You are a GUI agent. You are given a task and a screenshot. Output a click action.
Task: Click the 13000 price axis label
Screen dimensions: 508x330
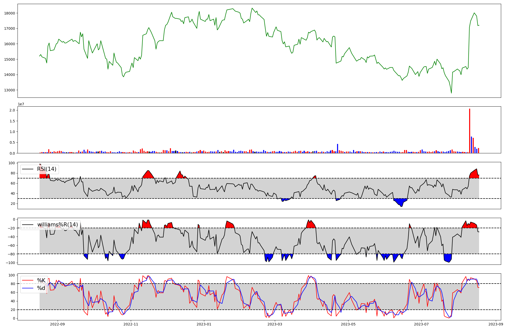10,90
